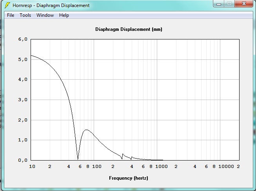Screen dimensions: 256x191
Task: Click the '5,0' y-axis value
Action: click(23, 59)
